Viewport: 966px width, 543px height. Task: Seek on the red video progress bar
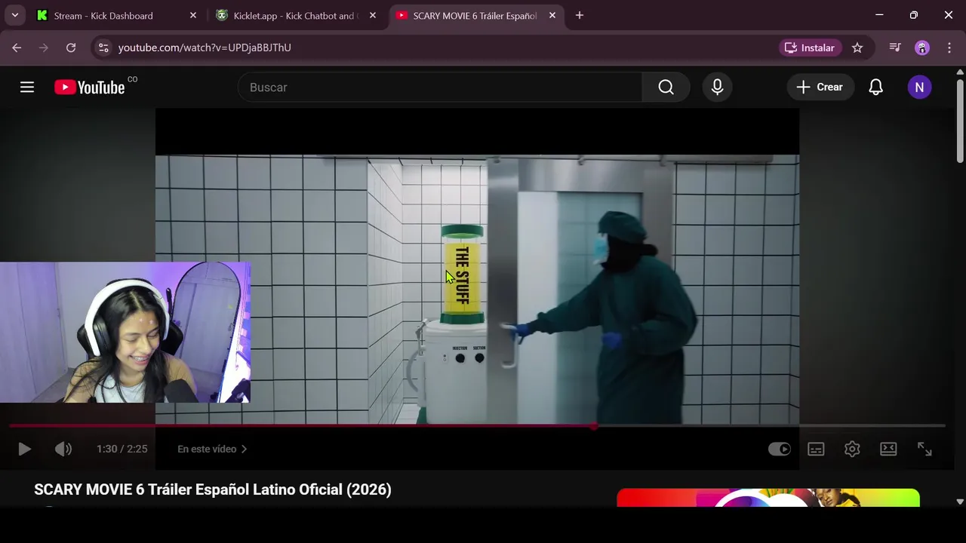coord(302,426)
